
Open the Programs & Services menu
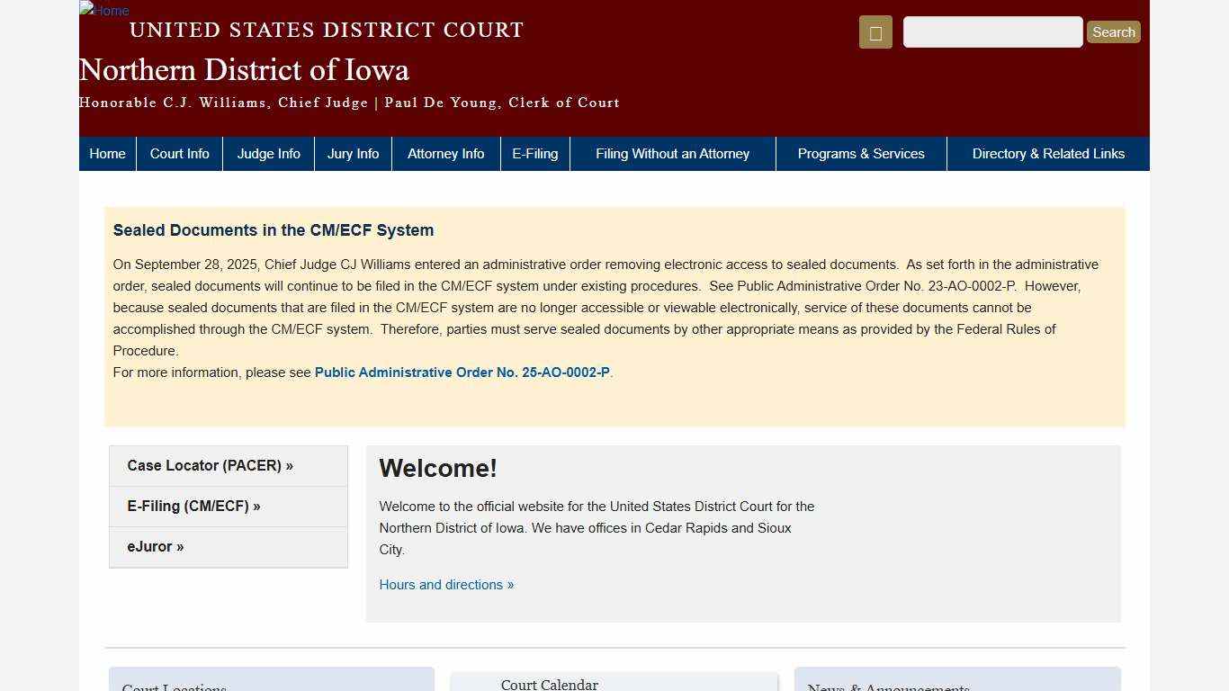click(x=861, y=153)
